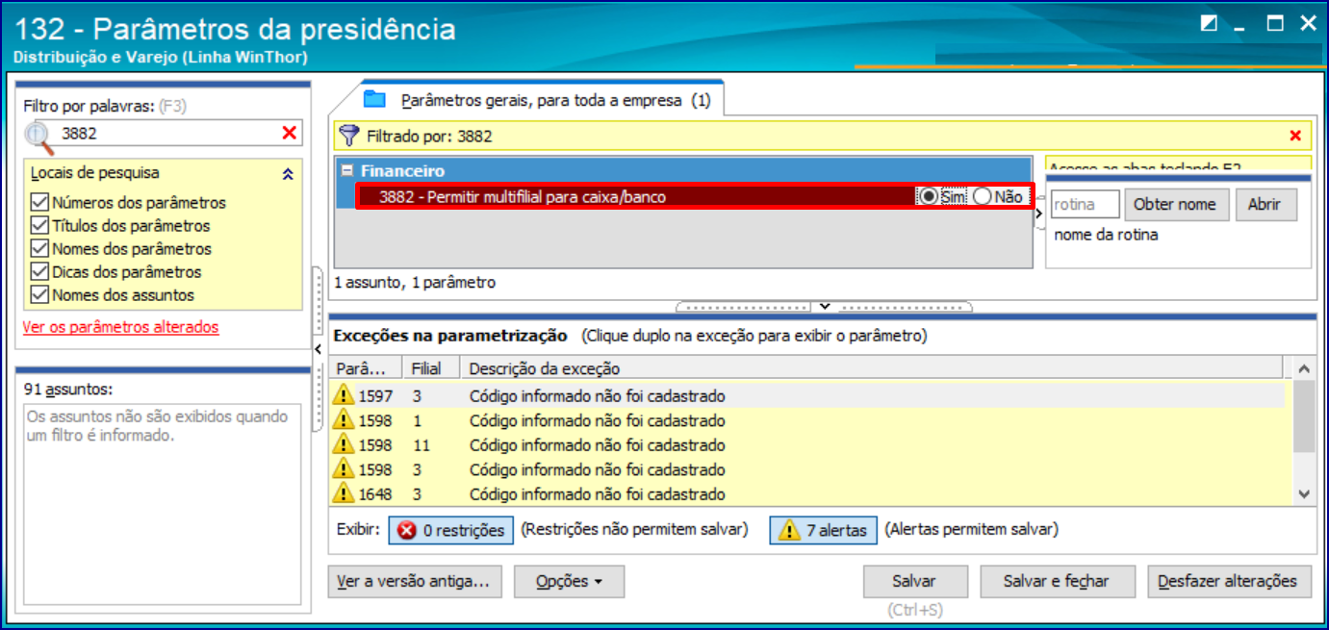This screenshot has height=630, width=1329.
Task: Click warning icon on the 1597 exception row
Action: (x=344, y=395)
